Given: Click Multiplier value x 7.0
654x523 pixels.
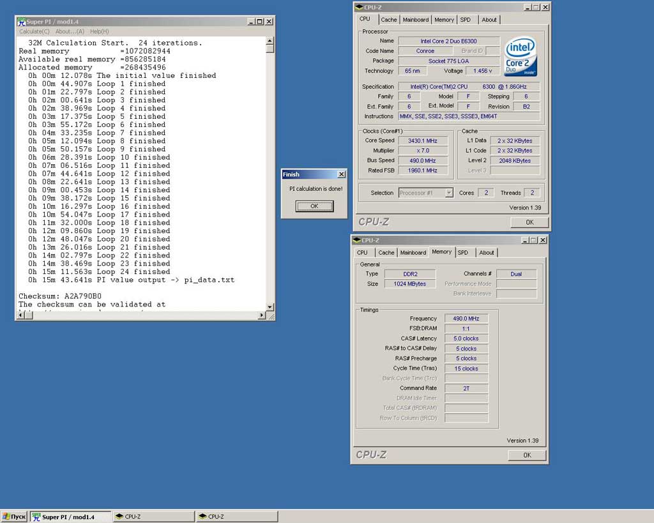Looking at the screenshot, I should click(423, 151).
